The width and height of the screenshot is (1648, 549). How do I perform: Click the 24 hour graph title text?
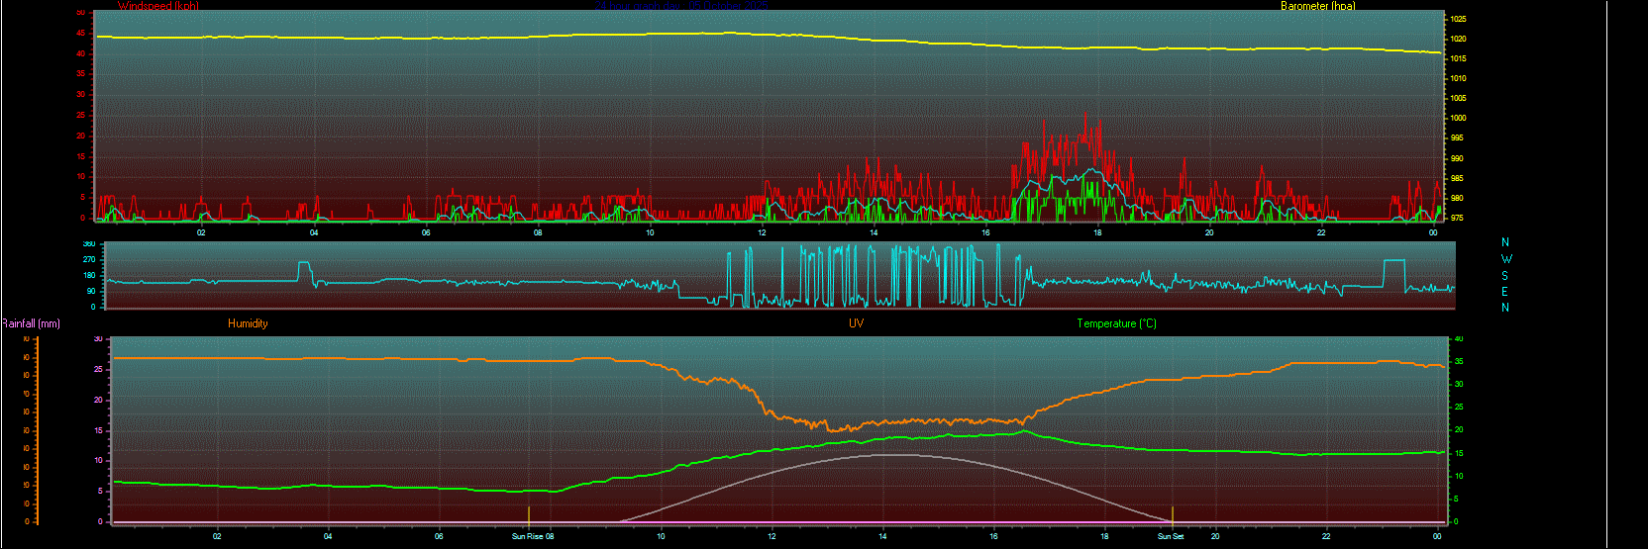coord(683,6)
